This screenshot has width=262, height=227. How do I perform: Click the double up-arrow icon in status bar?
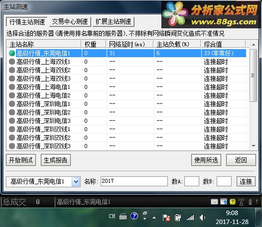point(250,202)
